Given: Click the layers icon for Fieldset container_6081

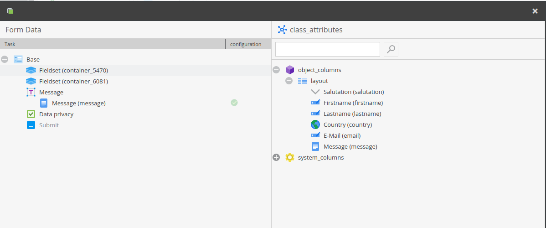Looking at the screenshot, I should tap(31, 81).
